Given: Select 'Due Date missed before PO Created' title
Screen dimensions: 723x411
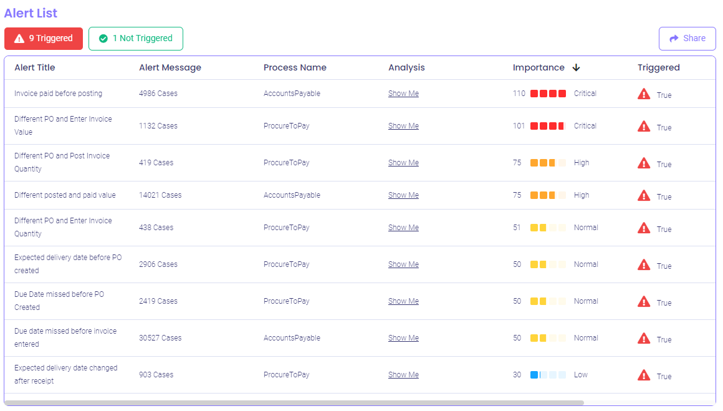Looking at the screenshot, I should click(x=59, y=301).
